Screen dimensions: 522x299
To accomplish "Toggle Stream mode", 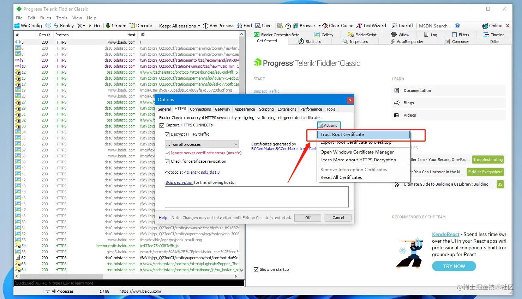I will tap(116, 26).
